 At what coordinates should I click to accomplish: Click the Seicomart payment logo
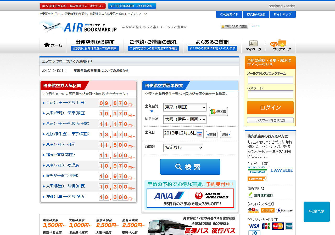[x=257, y=179]
